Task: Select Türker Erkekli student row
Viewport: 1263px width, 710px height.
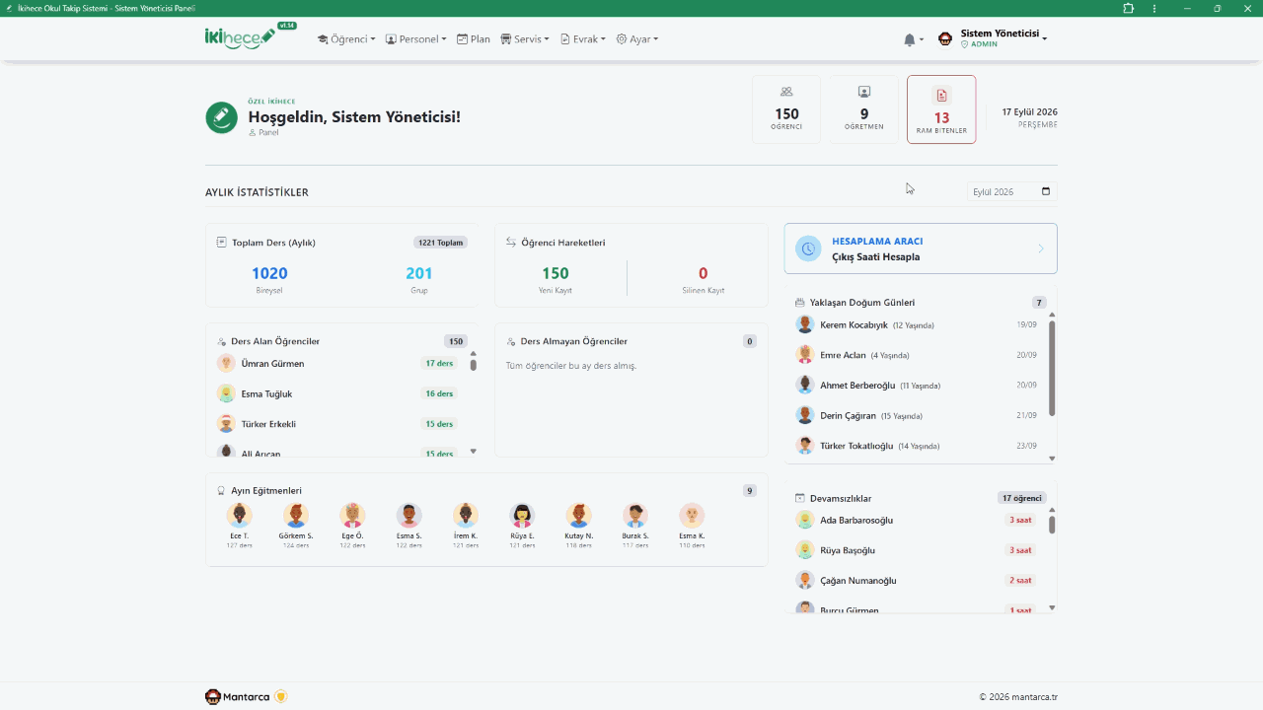Action: click(336, 424)
